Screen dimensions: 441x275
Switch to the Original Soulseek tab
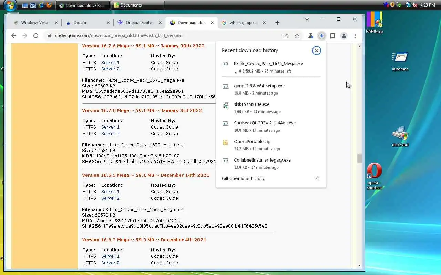[x=140, y=23]
